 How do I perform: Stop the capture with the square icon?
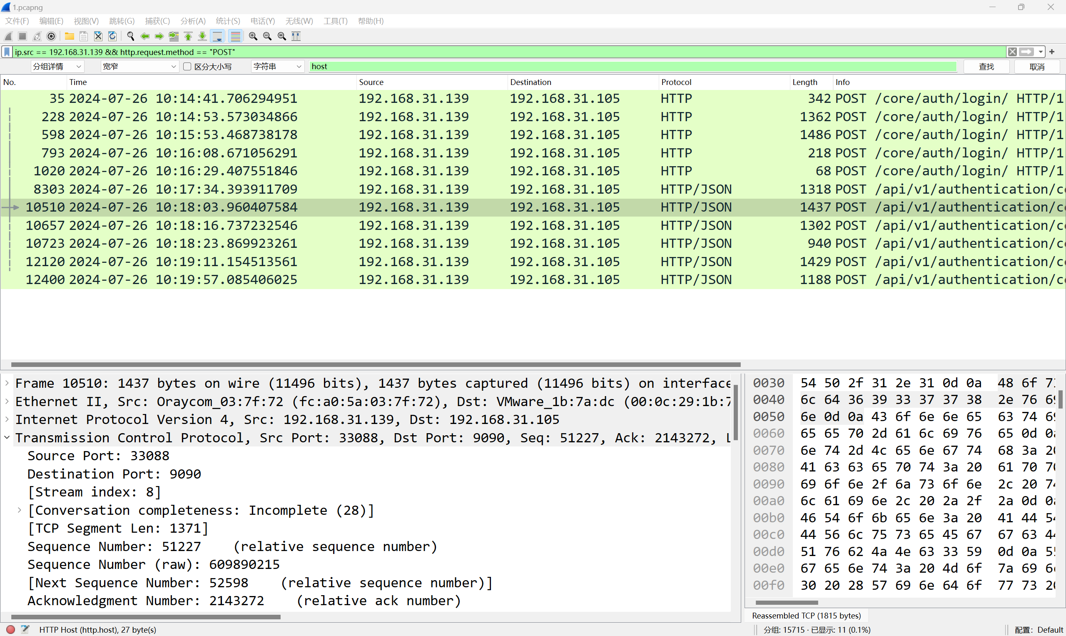point(23,36)
